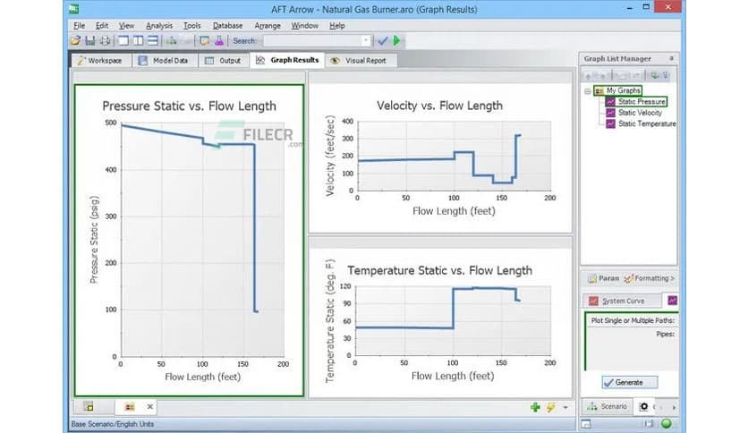Select Static Pressure graph in list
Screen dimensions: 748x433
click(x=636, y=102)
